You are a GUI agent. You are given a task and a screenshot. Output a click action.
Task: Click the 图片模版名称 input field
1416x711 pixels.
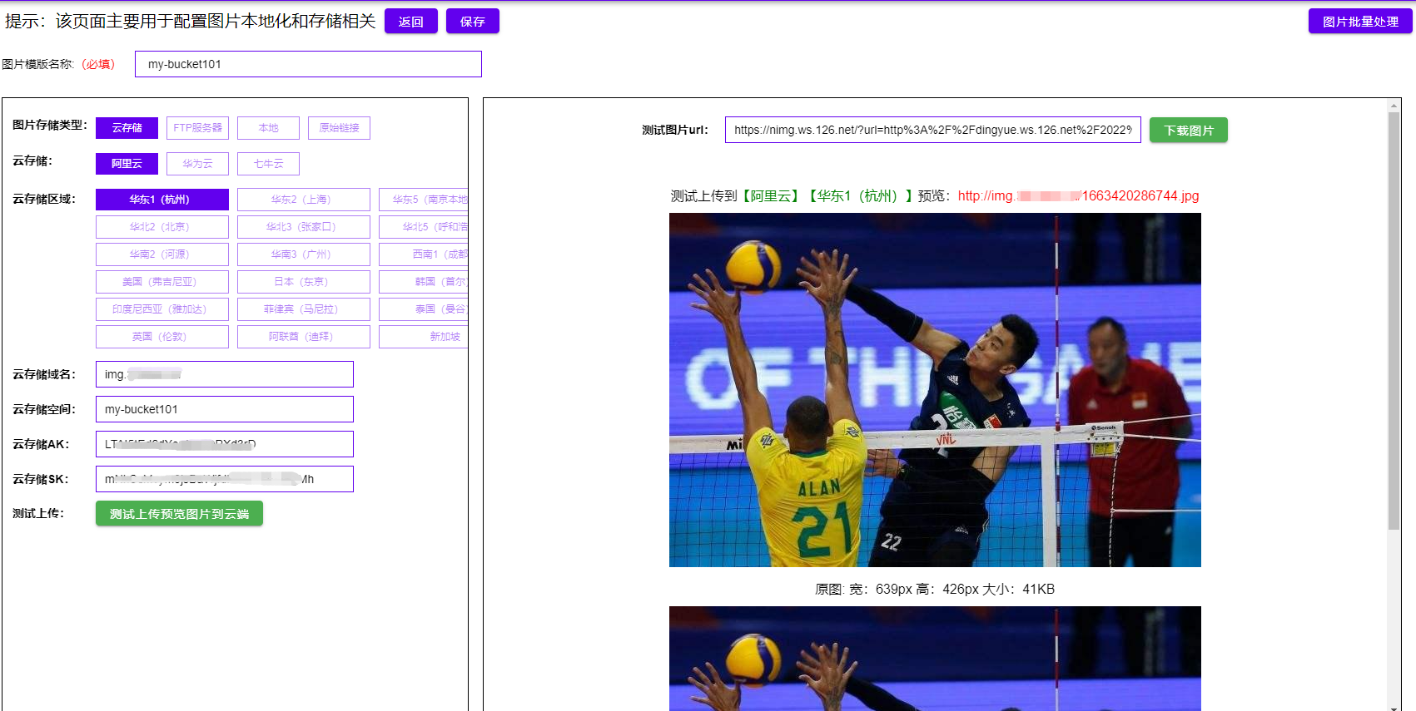pos(308,64)
